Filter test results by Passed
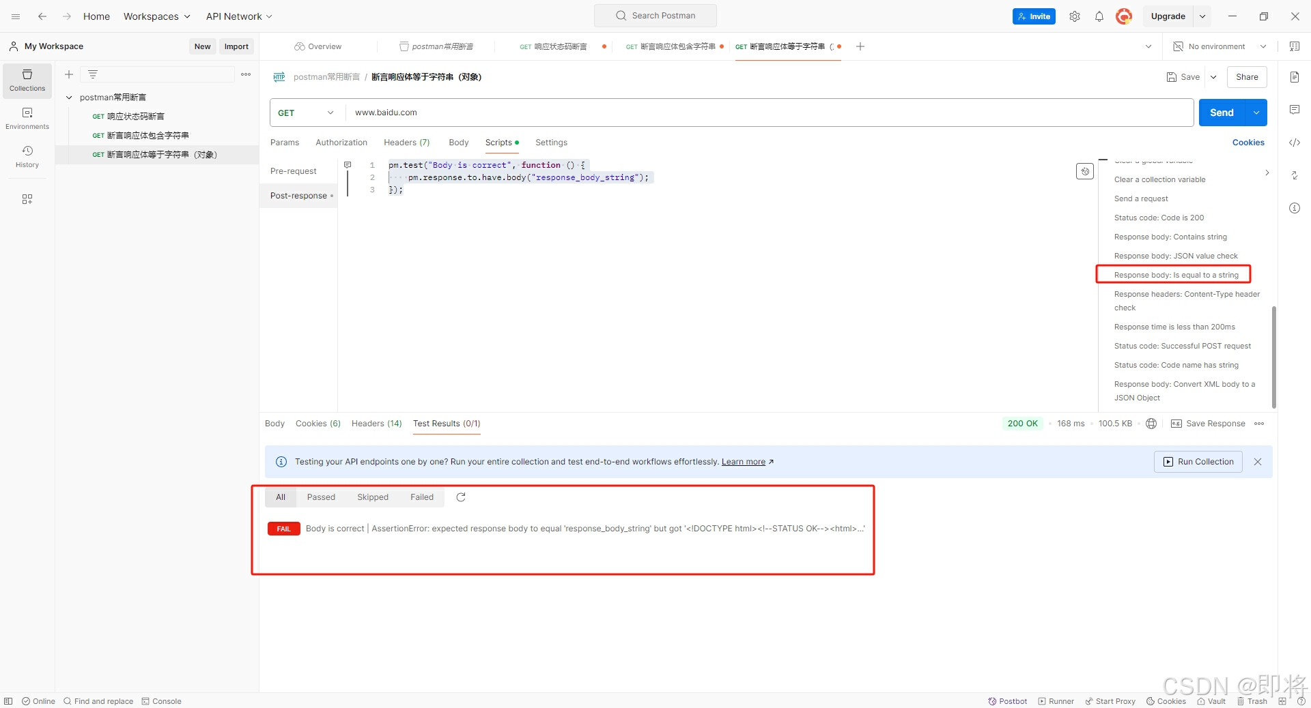Image resolution: width=1311 pixels, height=708 pixels. pyautogui.click(x=321, y=497)
